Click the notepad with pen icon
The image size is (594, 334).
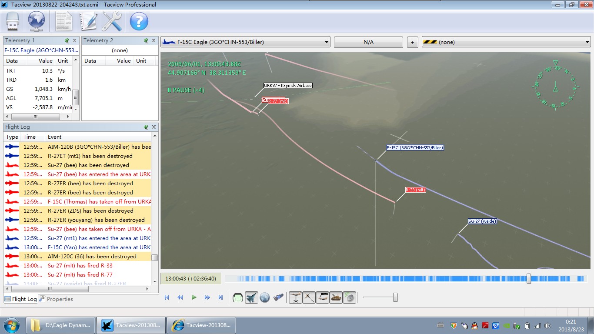click(x=88, y=21)
